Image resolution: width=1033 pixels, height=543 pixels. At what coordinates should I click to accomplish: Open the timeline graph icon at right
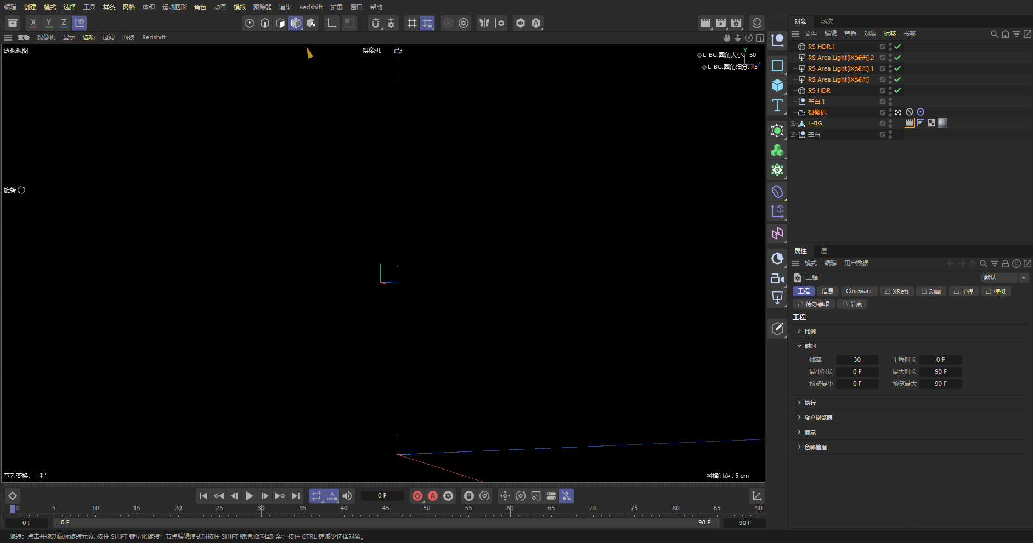(x=757, y=496)
